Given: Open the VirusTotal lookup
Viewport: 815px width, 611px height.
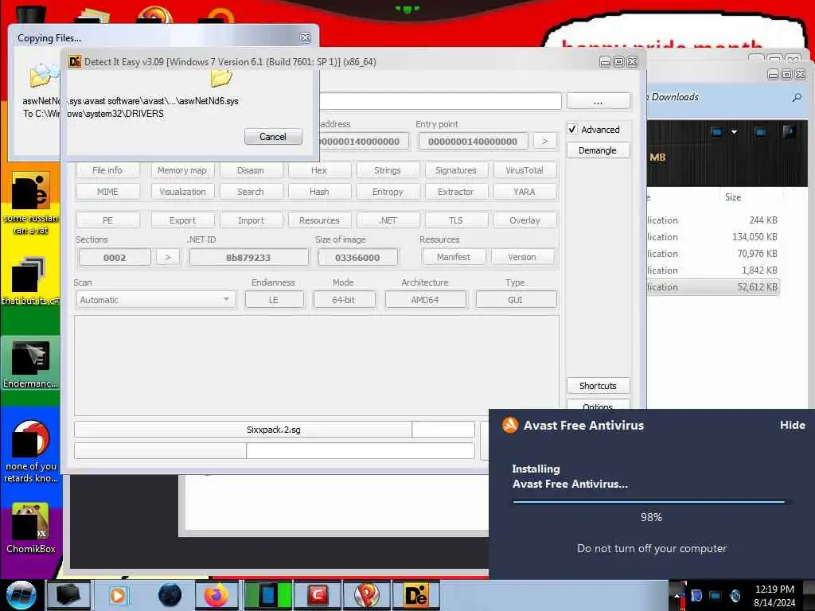Looking at the screenshot, I should click(524, 170).
